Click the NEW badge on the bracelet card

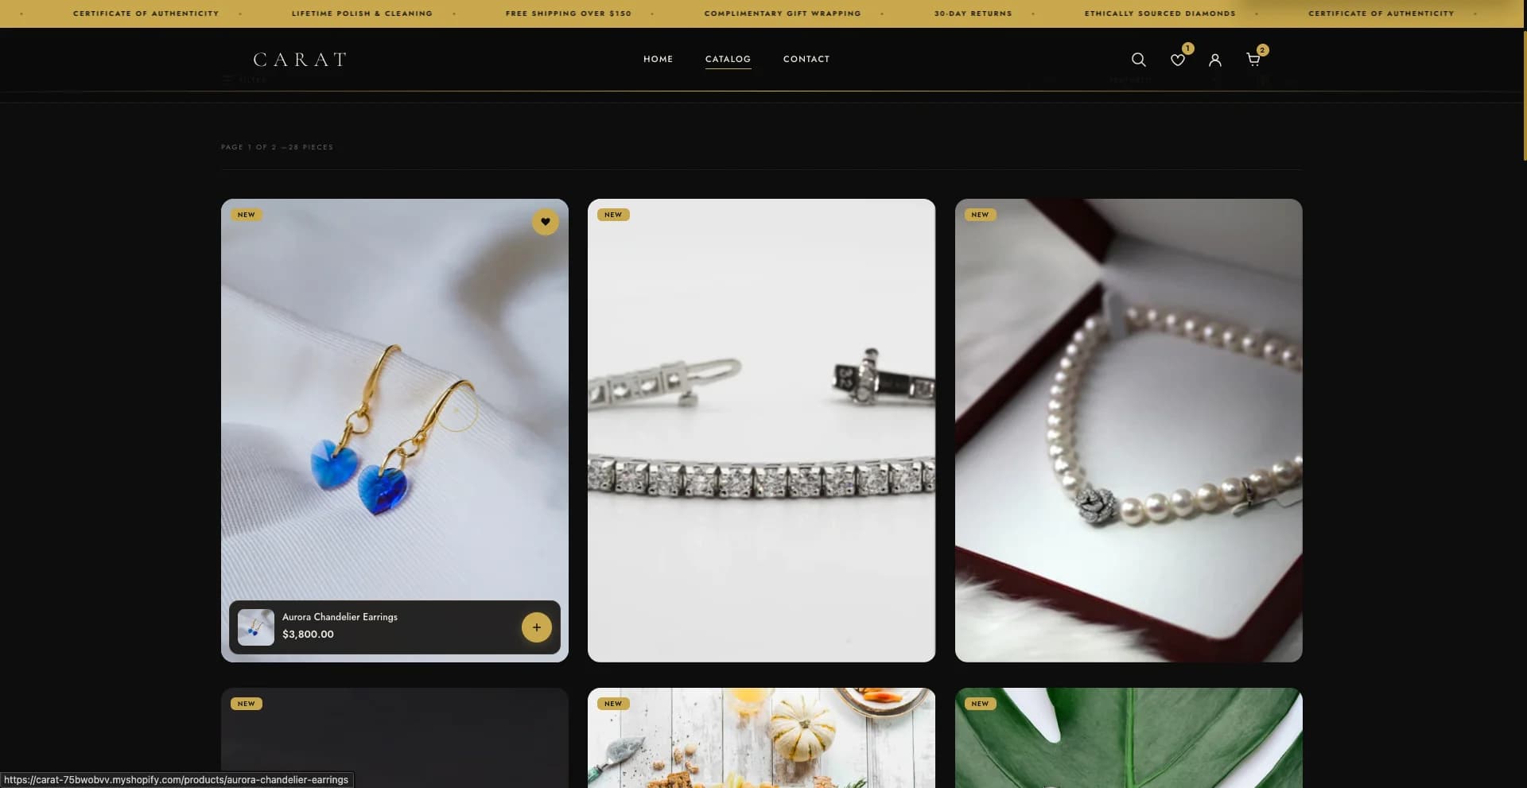pos(613,215)
